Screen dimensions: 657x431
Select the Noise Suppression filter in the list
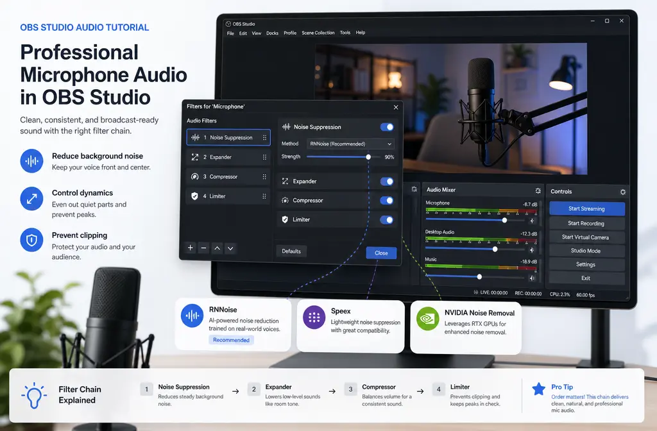pyautogui.click(x=228, y=137)
